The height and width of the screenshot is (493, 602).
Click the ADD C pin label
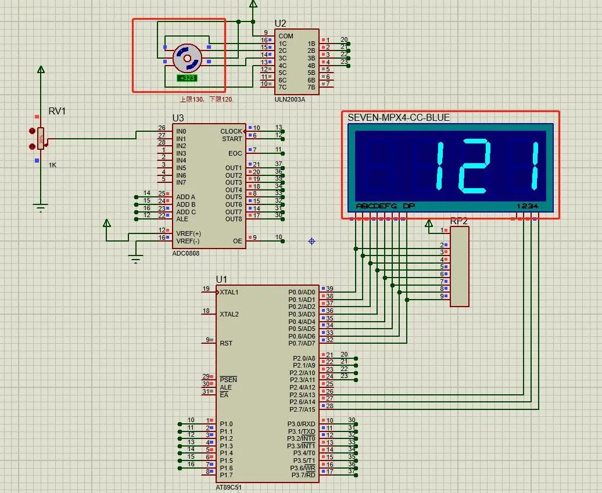click(x=186, y=212)
